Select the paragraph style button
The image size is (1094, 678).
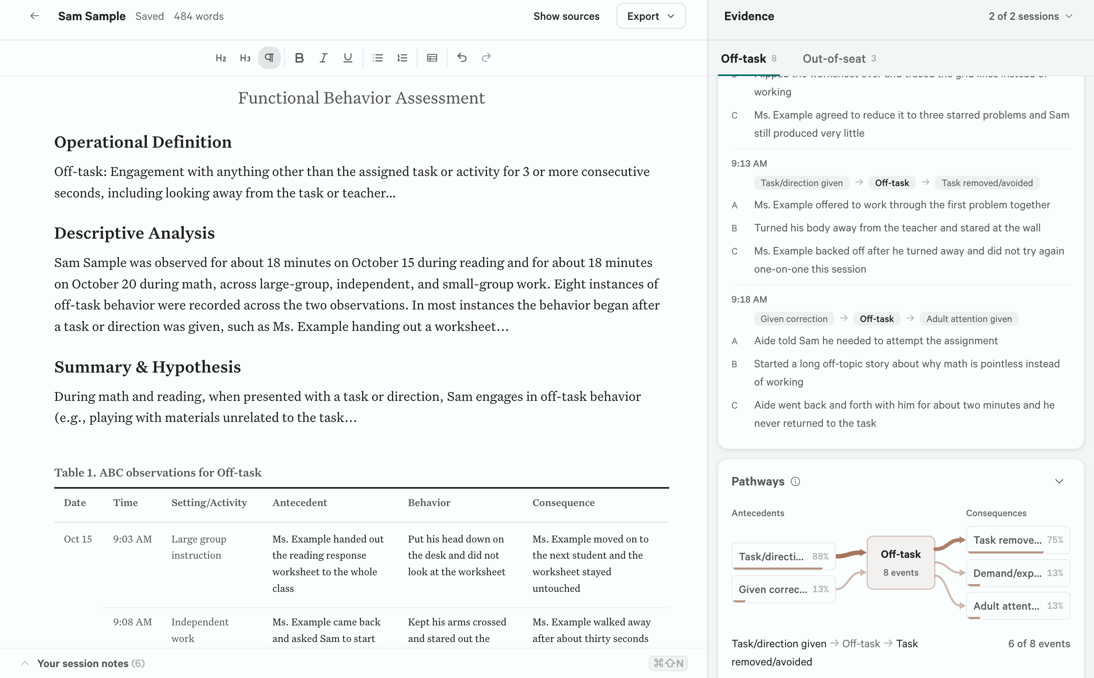coord(269,58)
